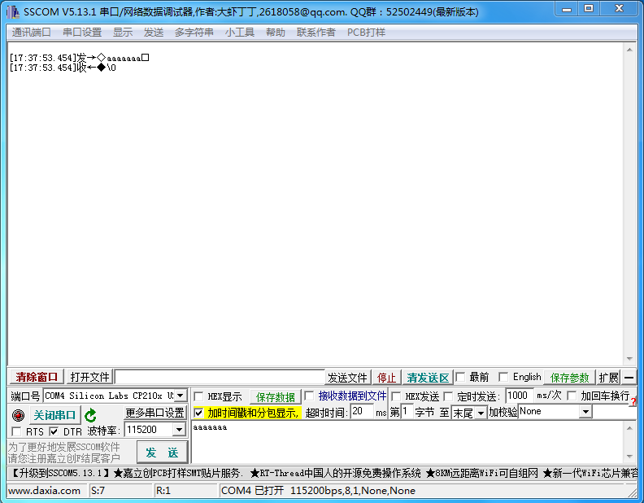Click 8KM远距离WiFi可自组网 ad link
644x503 pixels.
(x=481, y=474)
